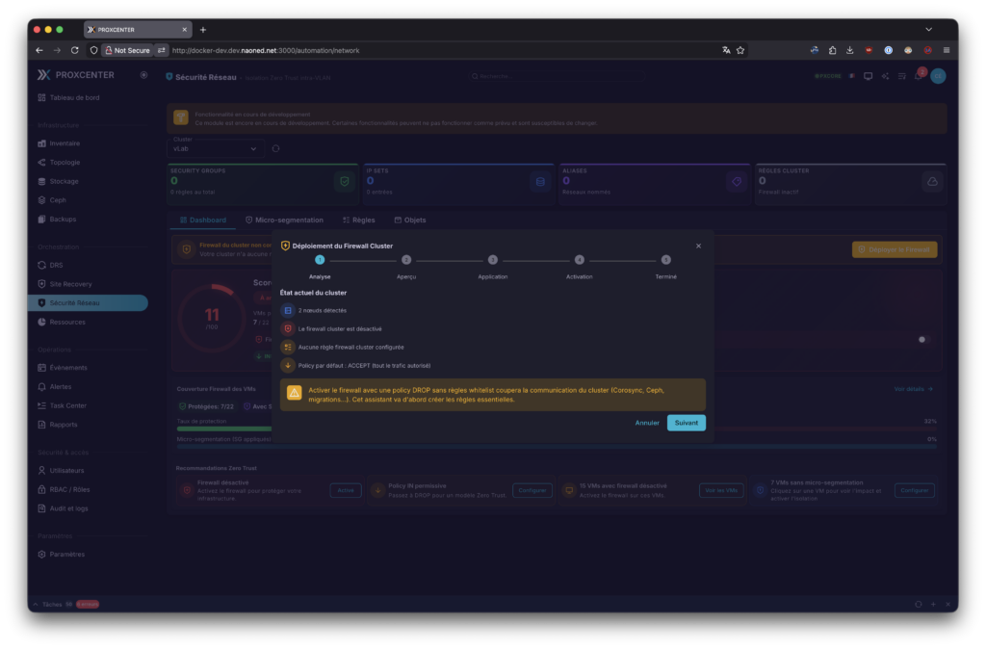Open the notifications bell icon
The height and width of the screenshot is (649, 986).
pos(919,76)
